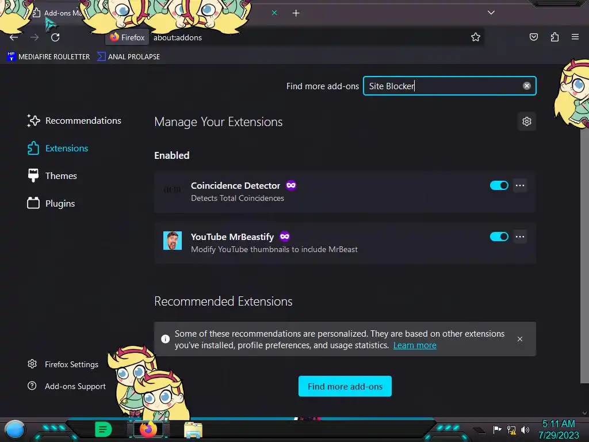Dismiss the personalized recommendations notice

click(520, 339)
